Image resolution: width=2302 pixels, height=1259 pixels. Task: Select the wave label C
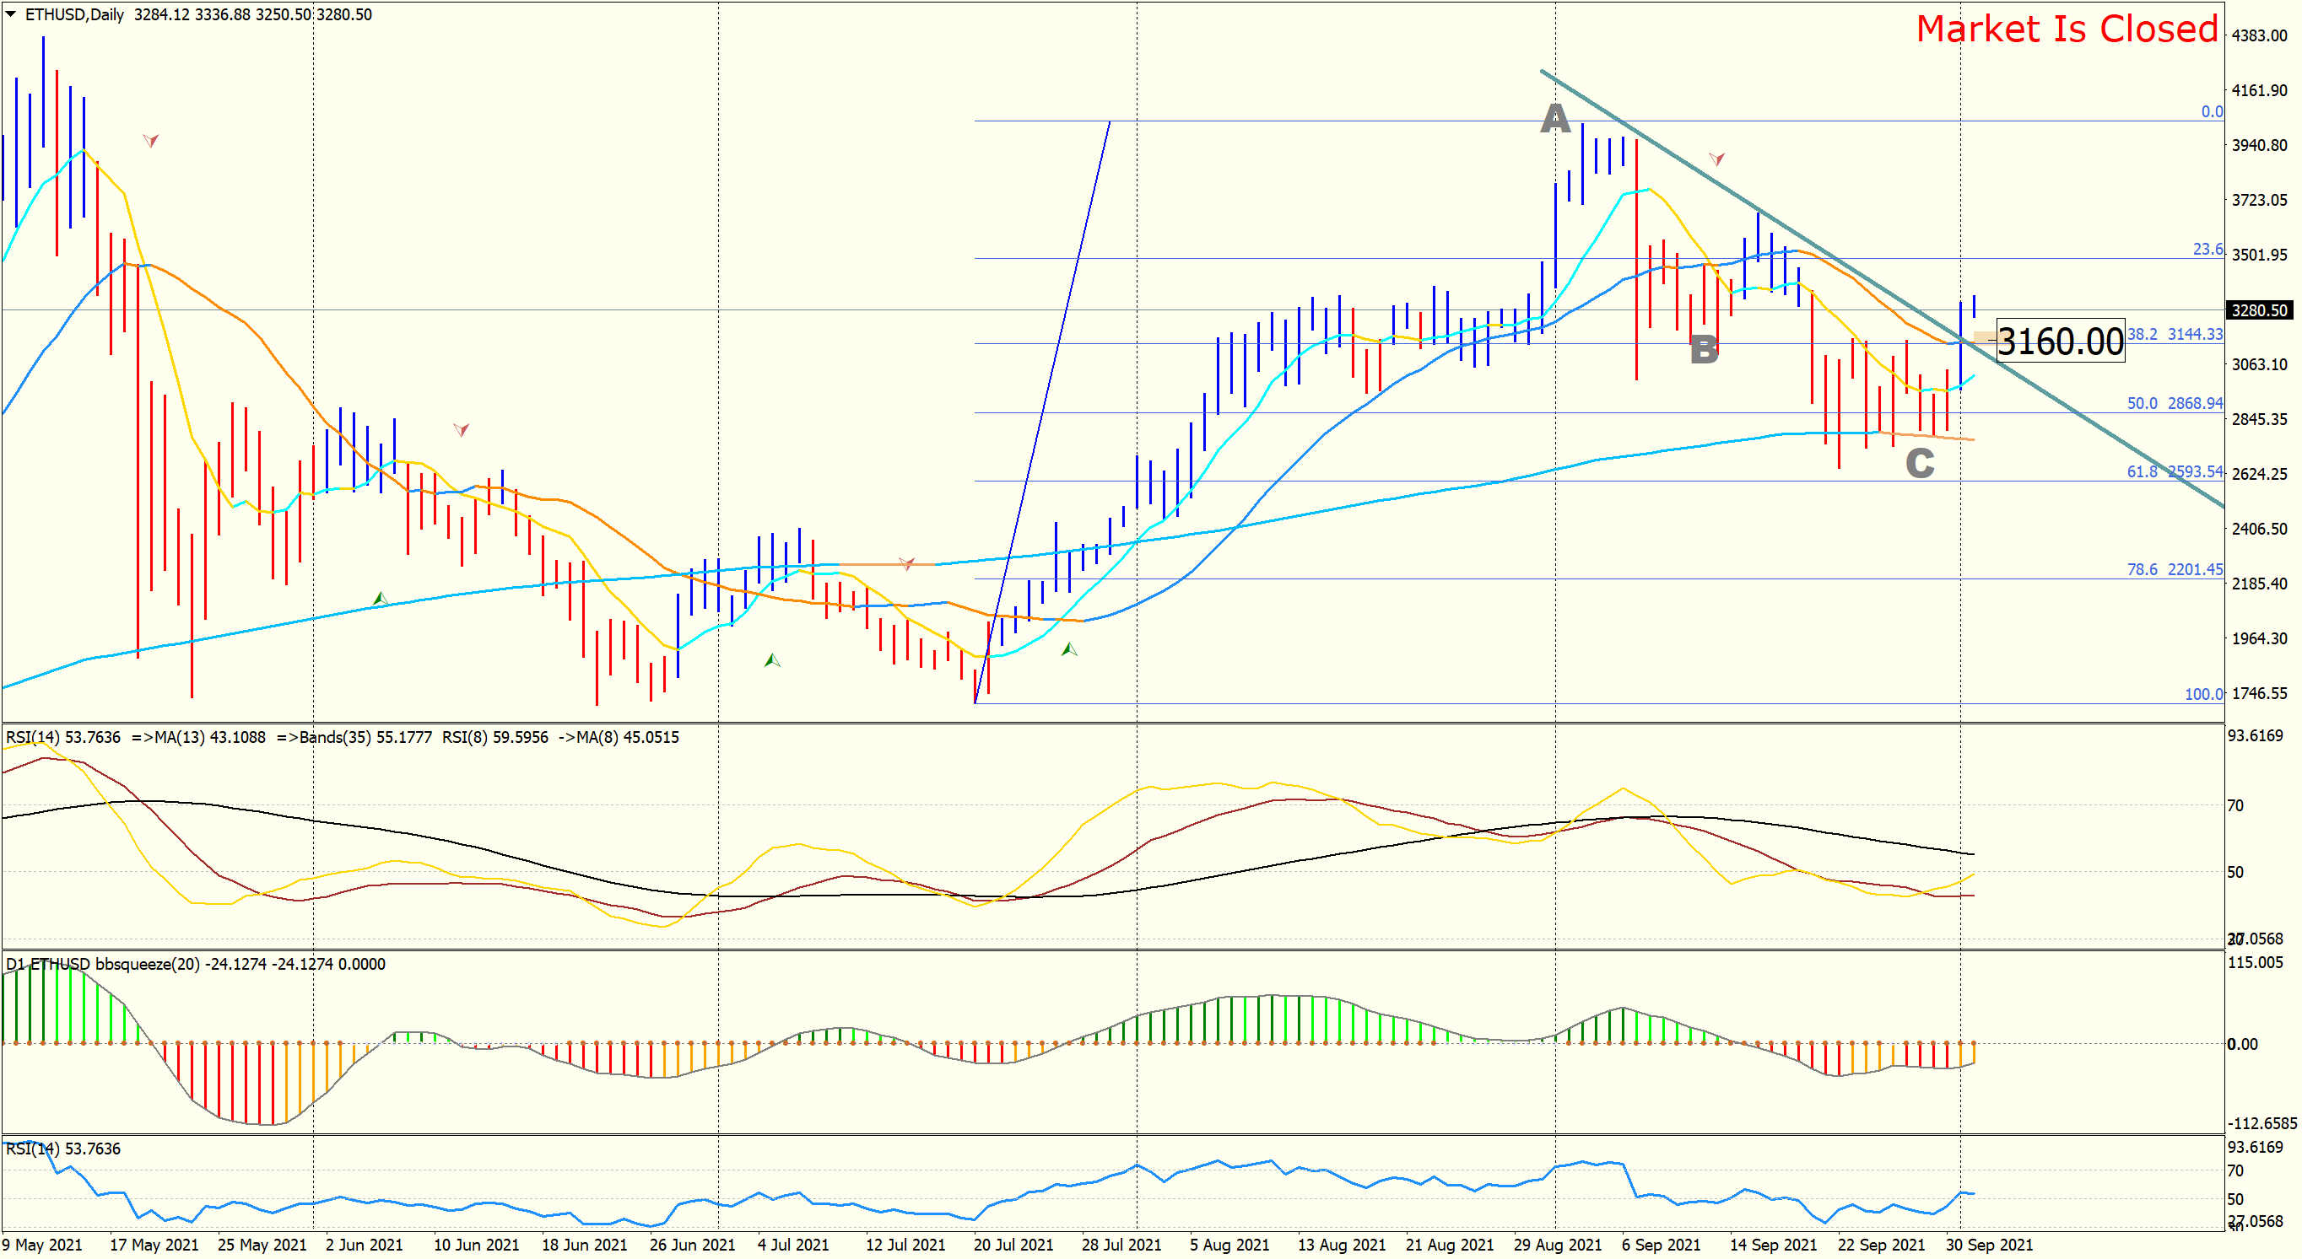click(1920, 462)
